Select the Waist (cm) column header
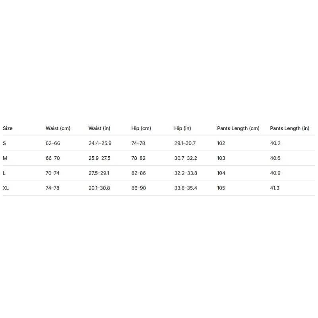The width and height of the screenshot is (318, 318). pos(58,128)
